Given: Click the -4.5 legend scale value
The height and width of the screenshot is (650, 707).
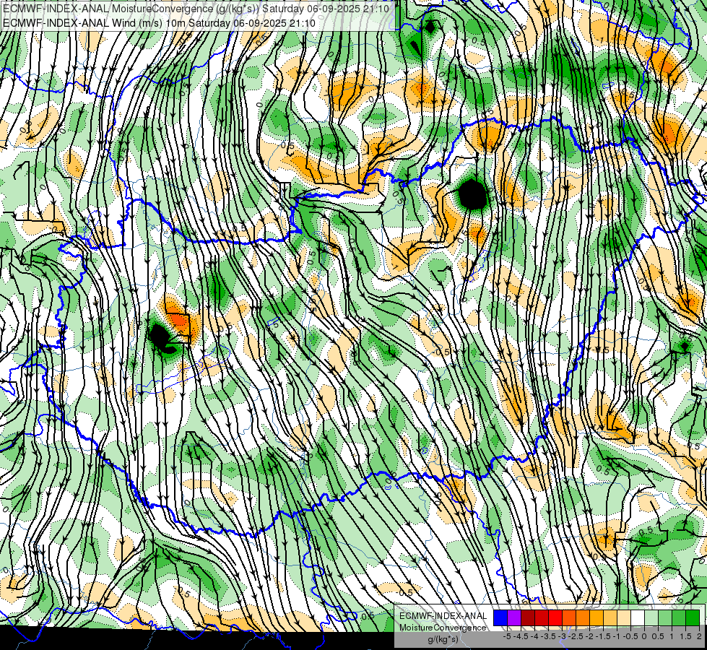Looking at the screenshot, I should coord(521,636).
